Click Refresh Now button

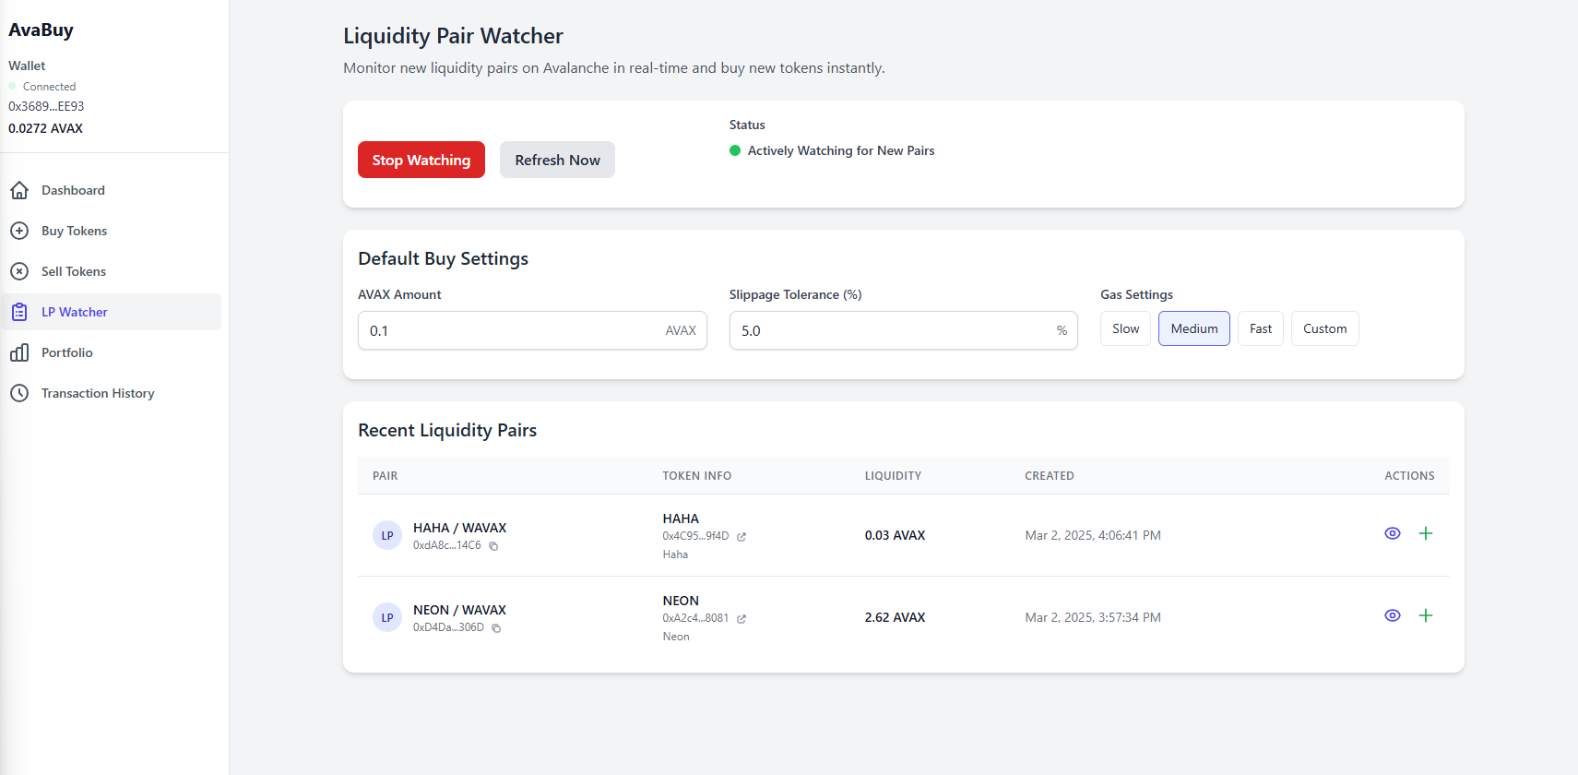tap(557, 160)
